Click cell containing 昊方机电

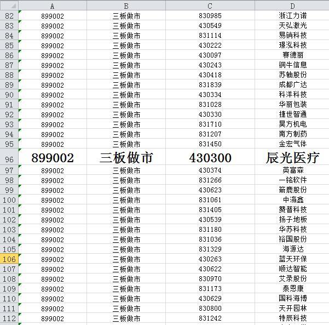click(292, 124)
